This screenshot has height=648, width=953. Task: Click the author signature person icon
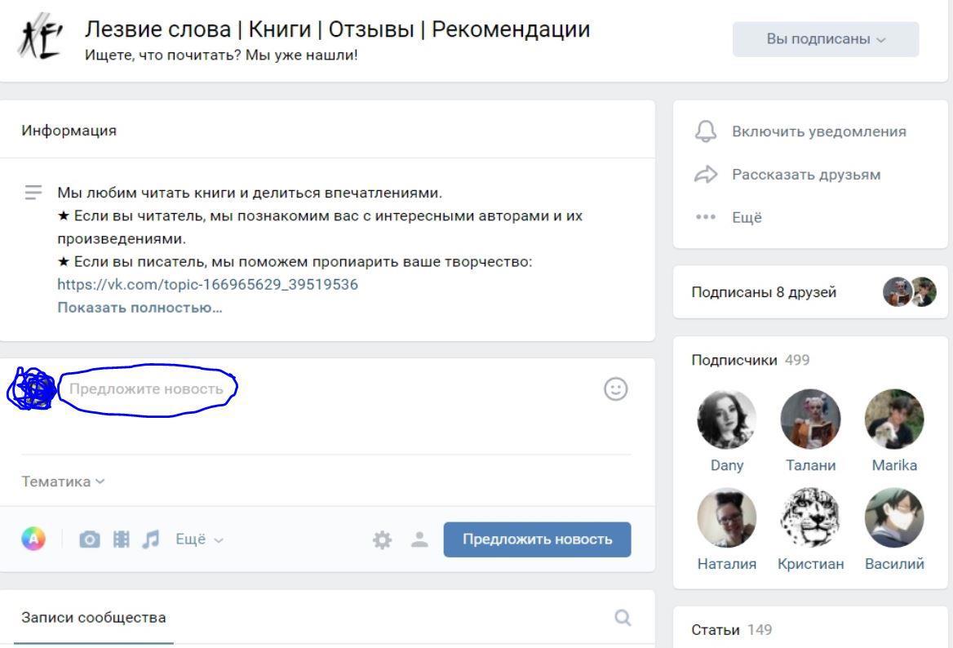(419, 539)
